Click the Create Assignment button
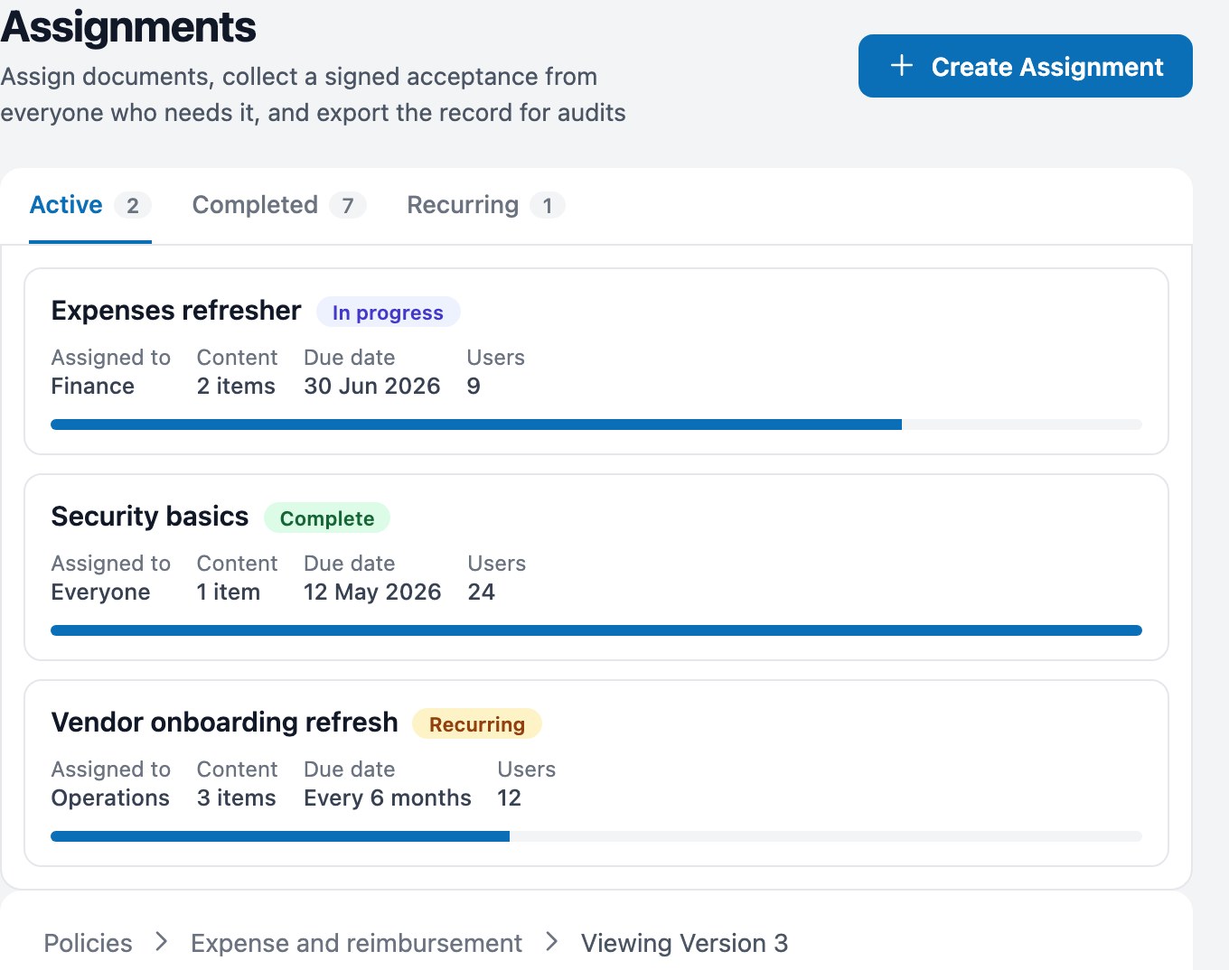 1025,66
